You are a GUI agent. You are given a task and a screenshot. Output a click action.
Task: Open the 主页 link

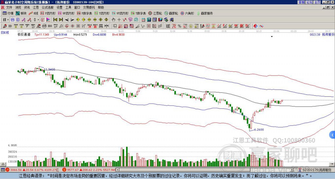point(317,2)
